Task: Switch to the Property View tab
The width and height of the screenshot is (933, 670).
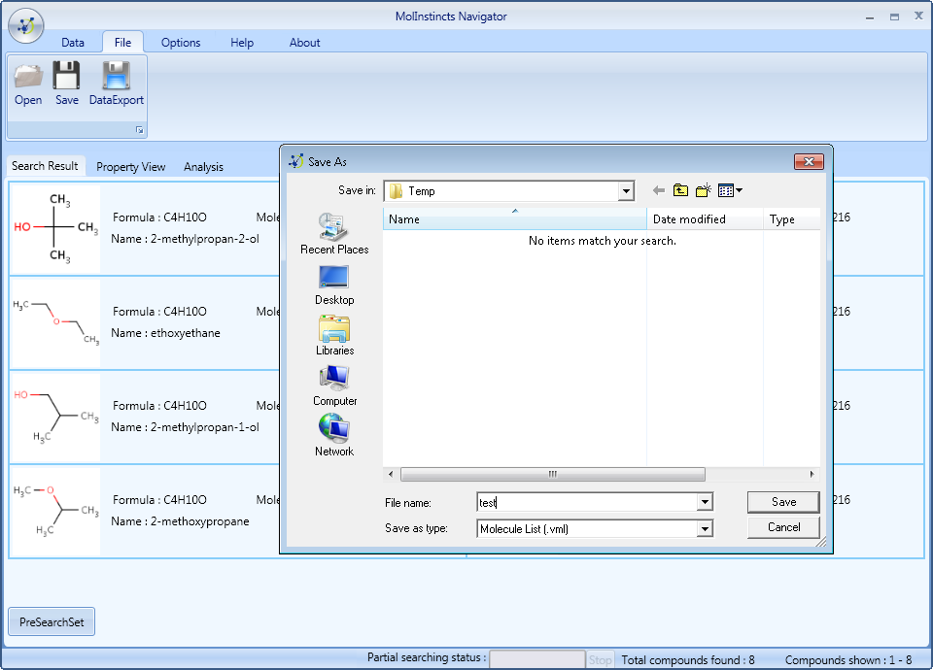Action: 131,167
